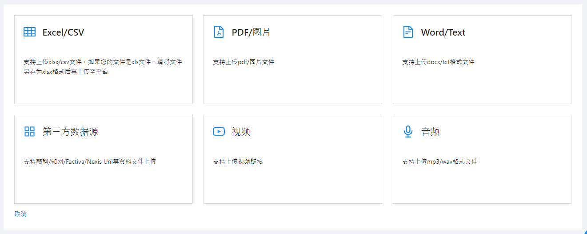Click the 第三方数据源 four-squares icon
The width and height of the screenshot is (587, 234).
click(x=29, y=132)
